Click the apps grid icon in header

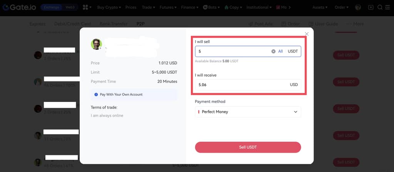[x=85, y=7]
